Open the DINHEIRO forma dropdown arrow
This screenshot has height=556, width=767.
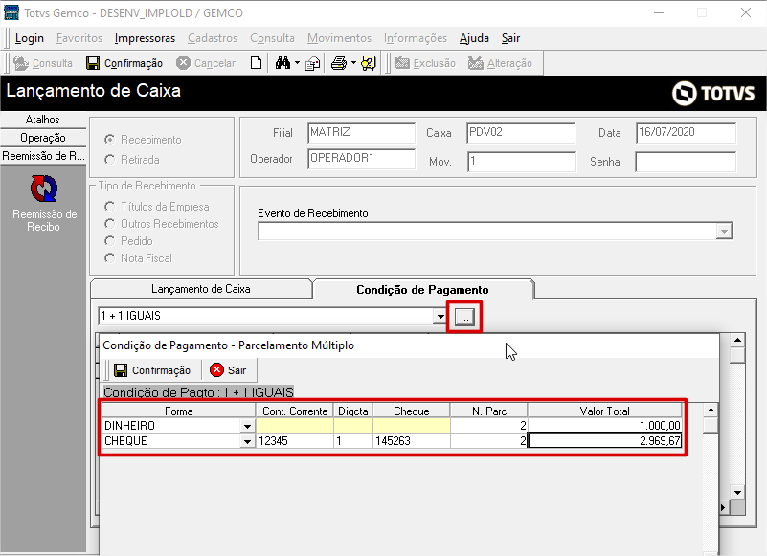(x=247, y=426)
